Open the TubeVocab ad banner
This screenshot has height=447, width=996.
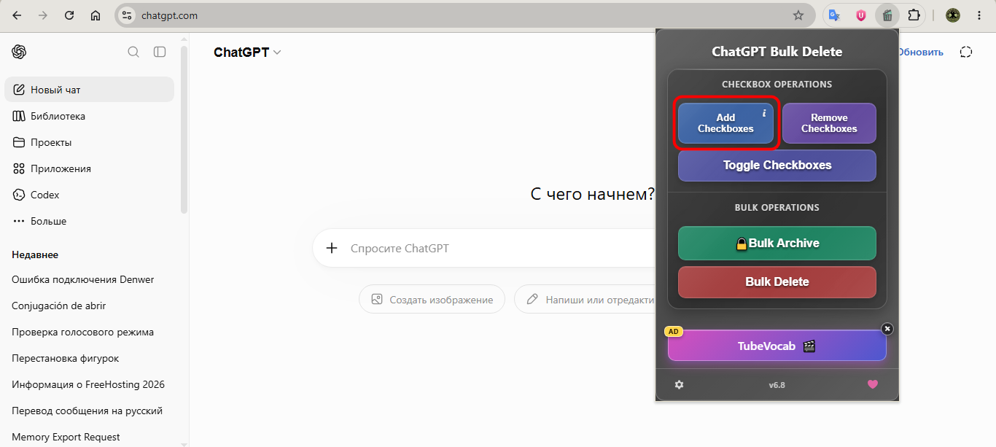tap(777, 346)
